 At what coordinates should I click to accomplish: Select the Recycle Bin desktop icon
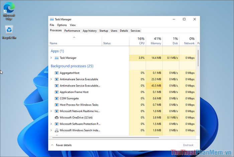tap(9, 32)
